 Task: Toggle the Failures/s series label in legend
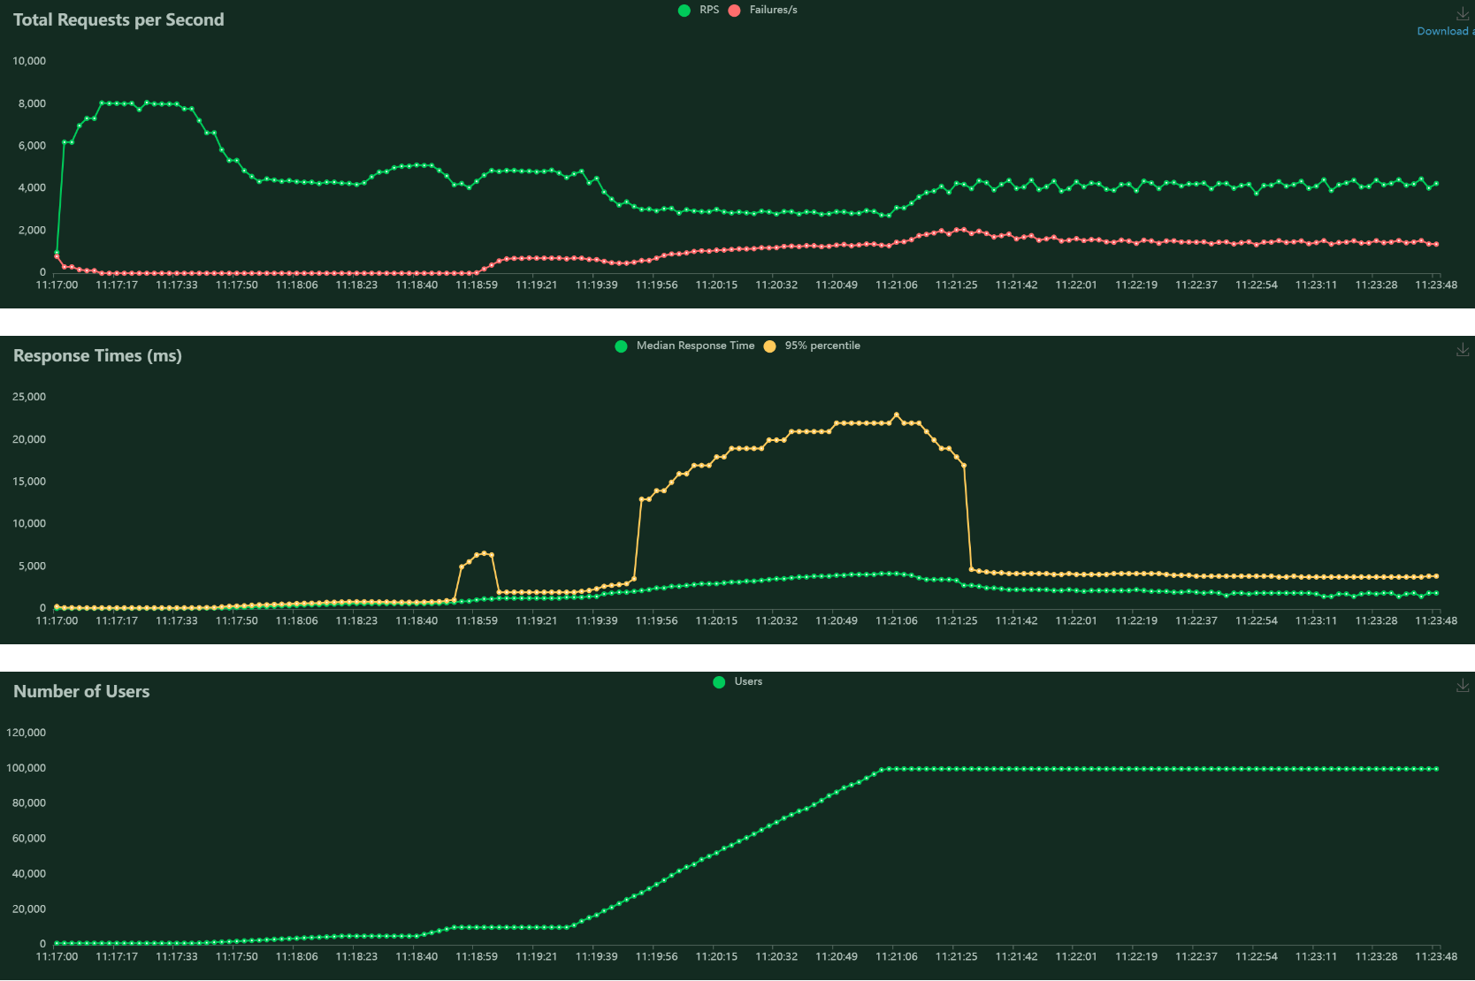click(x=774, y=10)
